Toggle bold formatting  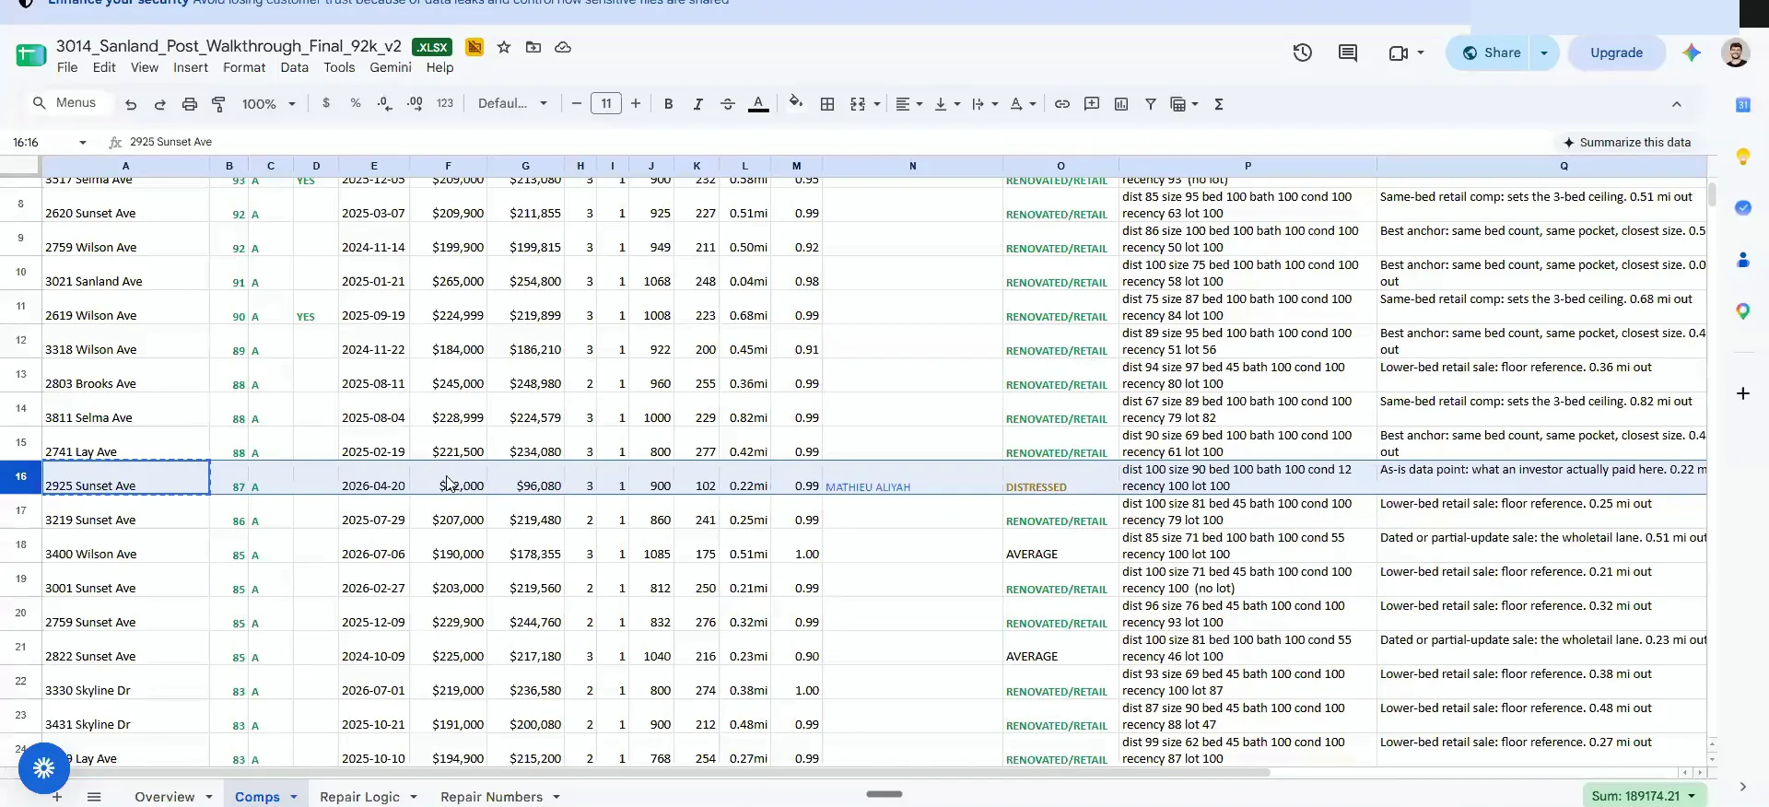pos(669,104)
